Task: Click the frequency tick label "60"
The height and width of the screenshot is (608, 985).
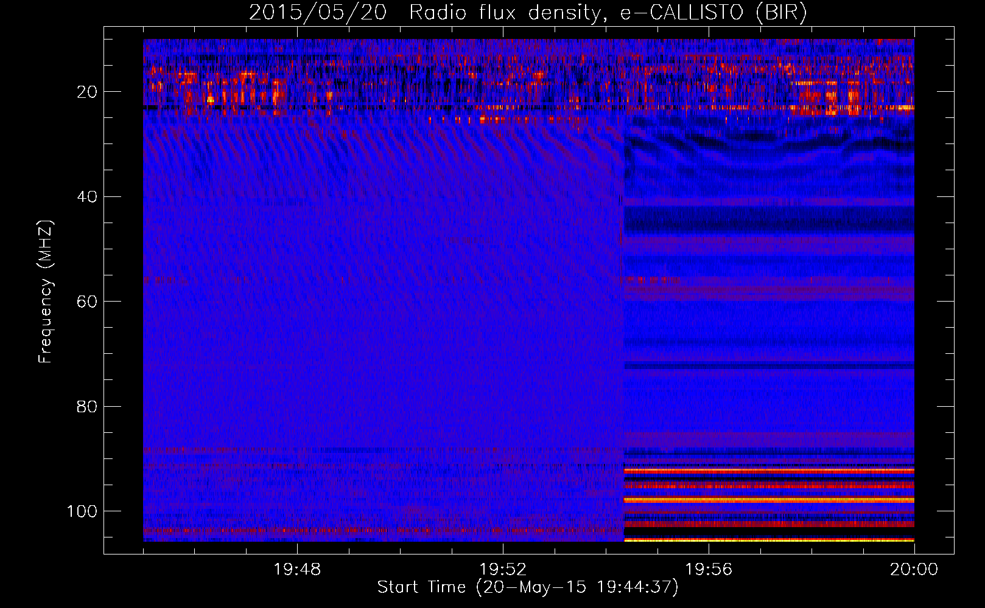Action: (87, 302)
